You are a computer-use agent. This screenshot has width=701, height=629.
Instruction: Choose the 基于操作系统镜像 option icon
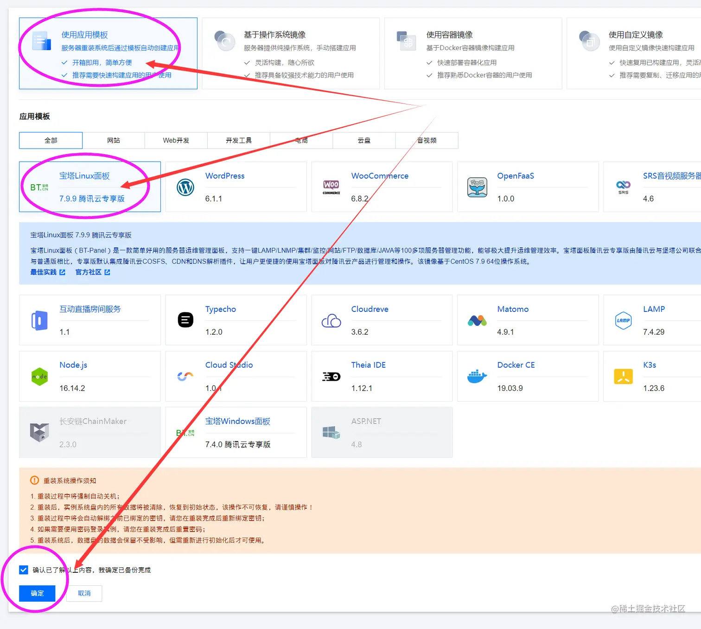pos(224,41)
